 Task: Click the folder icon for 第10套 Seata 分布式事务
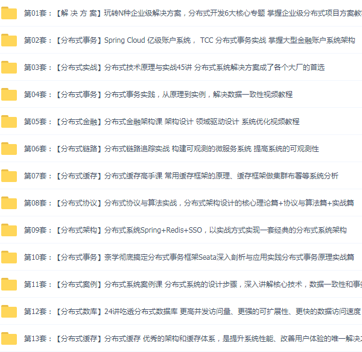(x=9, y=257)
